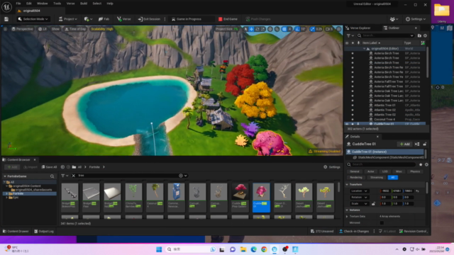454x255 pixels.
Task: Open Output Log in status bar
Action: point(44,232)
